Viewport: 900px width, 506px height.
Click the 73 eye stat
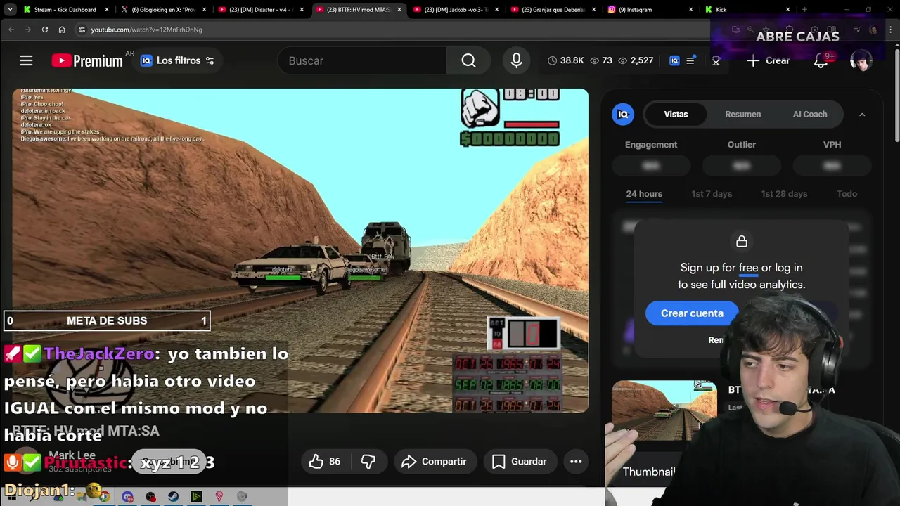601,60
